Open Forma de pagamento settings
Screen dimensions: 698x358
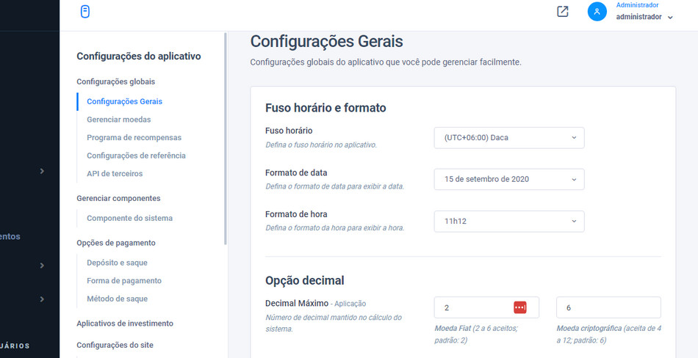[124, 280]
